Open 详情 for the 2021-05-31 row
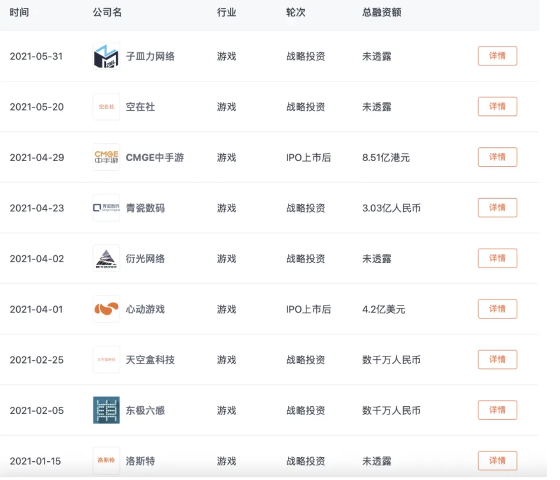Image resolution: width=560 pixels, height=480 pixels. pos(497,56)
